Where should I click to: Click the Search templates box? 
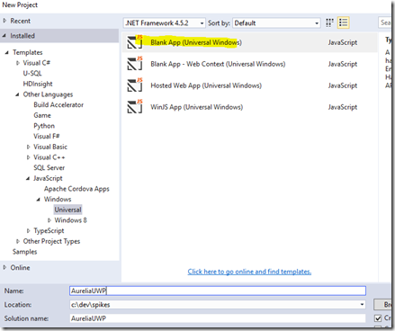(x=385, y=22)
